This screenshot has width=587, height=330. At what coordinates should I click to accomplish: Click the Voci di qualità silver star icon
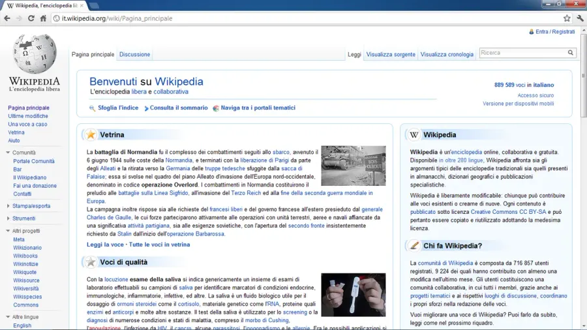[91, 262]
